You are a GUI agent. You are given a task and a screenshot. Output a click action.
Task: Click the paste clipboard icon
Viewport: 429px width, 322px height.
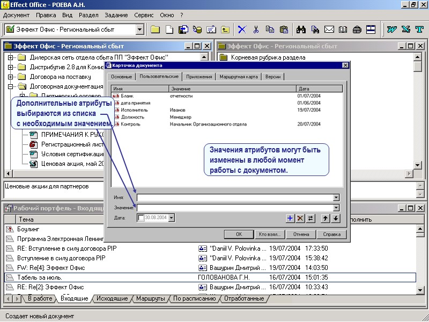pyautogui.click(x=284, y=30)
